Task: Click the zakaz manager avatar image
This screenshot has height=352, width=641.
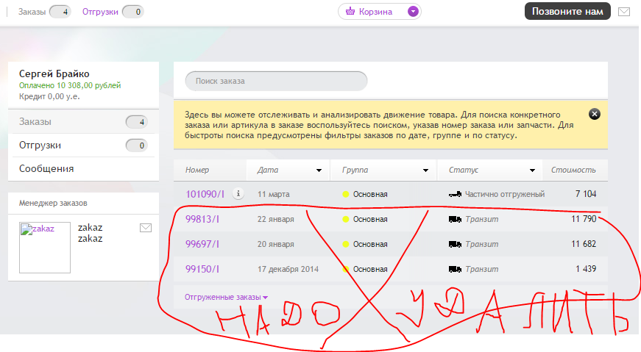Action: (44, 248)
